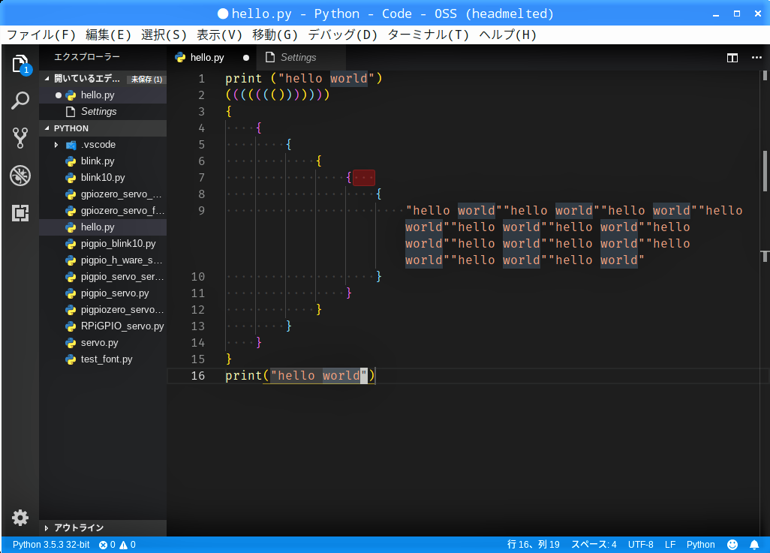Open the notifications bell
Image resolution: width=770 pixels, height=553 pixels.
tap(754, 545)
